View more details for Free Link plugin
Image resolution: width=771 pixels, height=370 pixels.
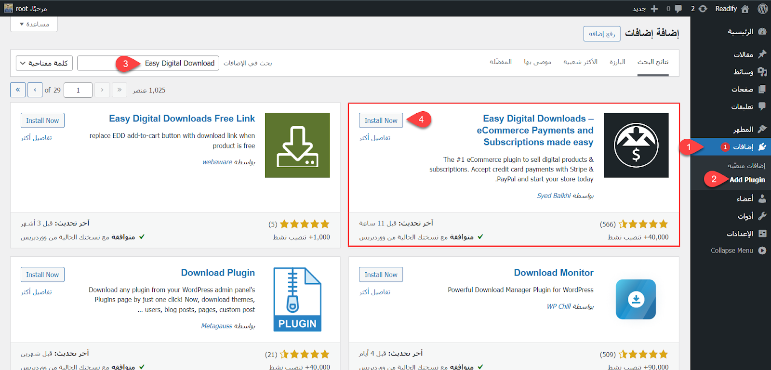pos(36,138)
